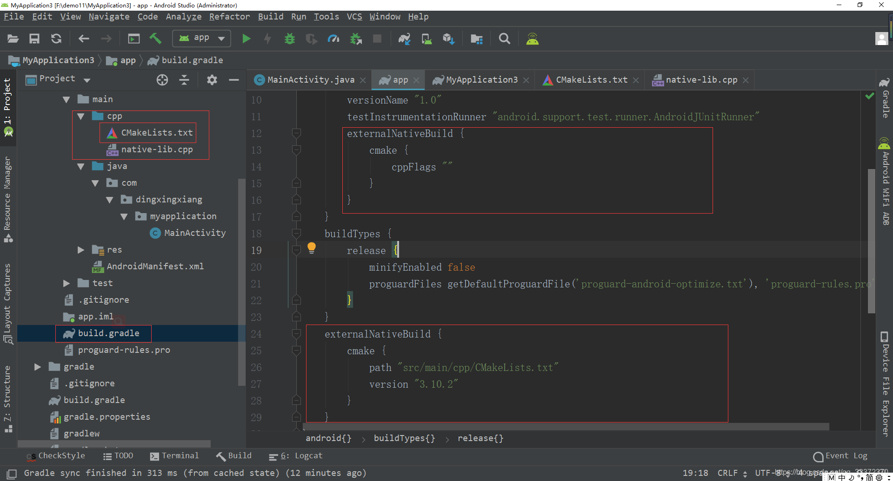Click the Back navigation arrow

coord(84,39)
